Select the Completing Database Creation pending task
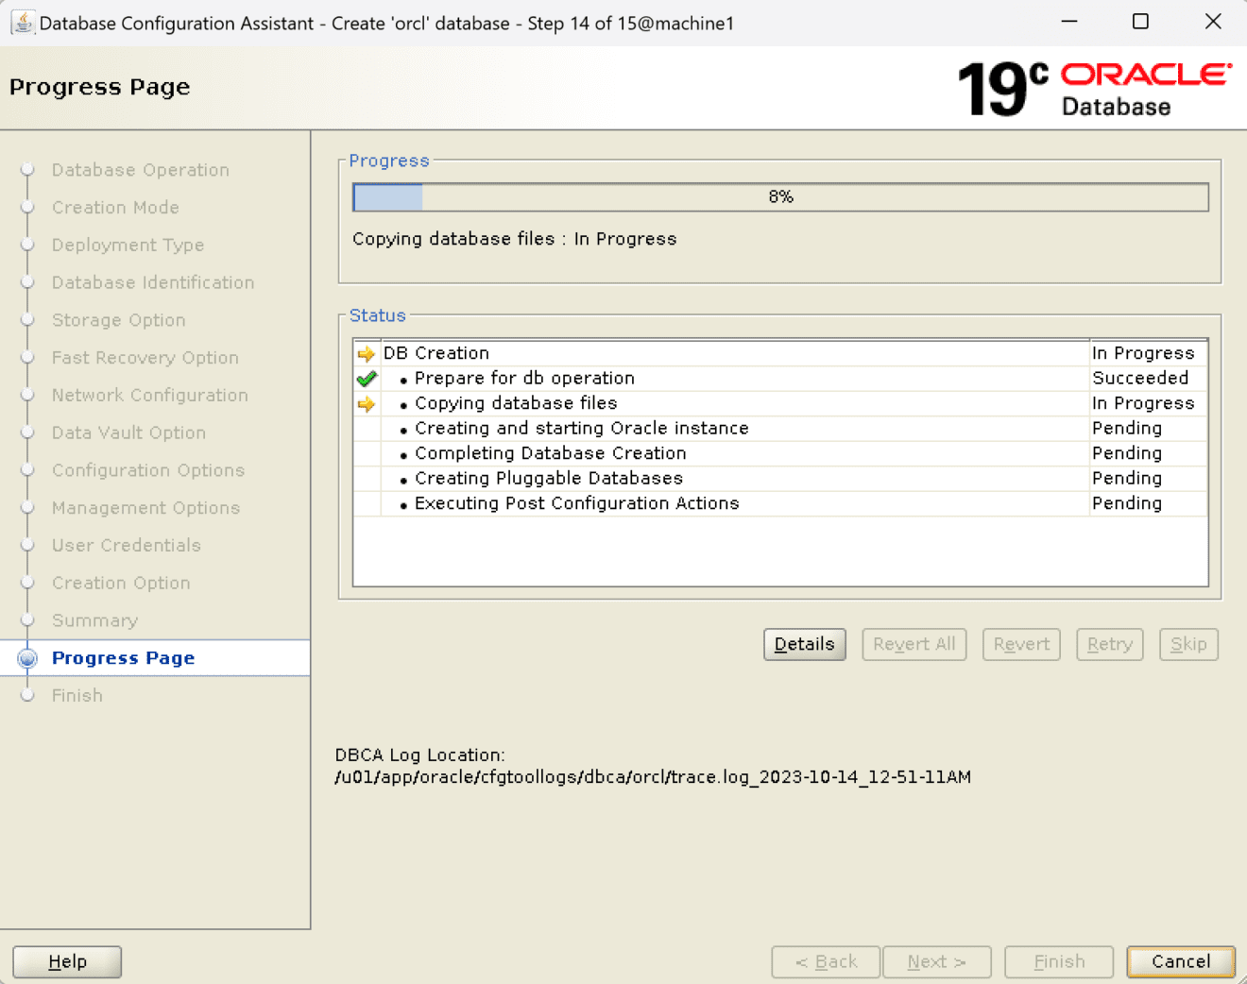 click(x=550, y=452)
